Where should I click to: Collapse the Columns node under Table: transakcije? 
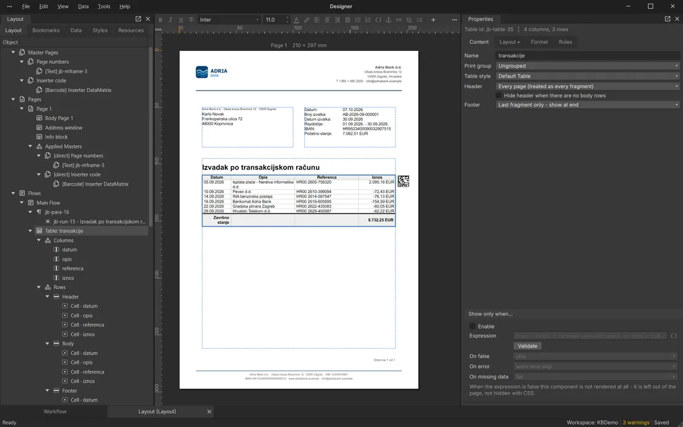tap(38, 240)
